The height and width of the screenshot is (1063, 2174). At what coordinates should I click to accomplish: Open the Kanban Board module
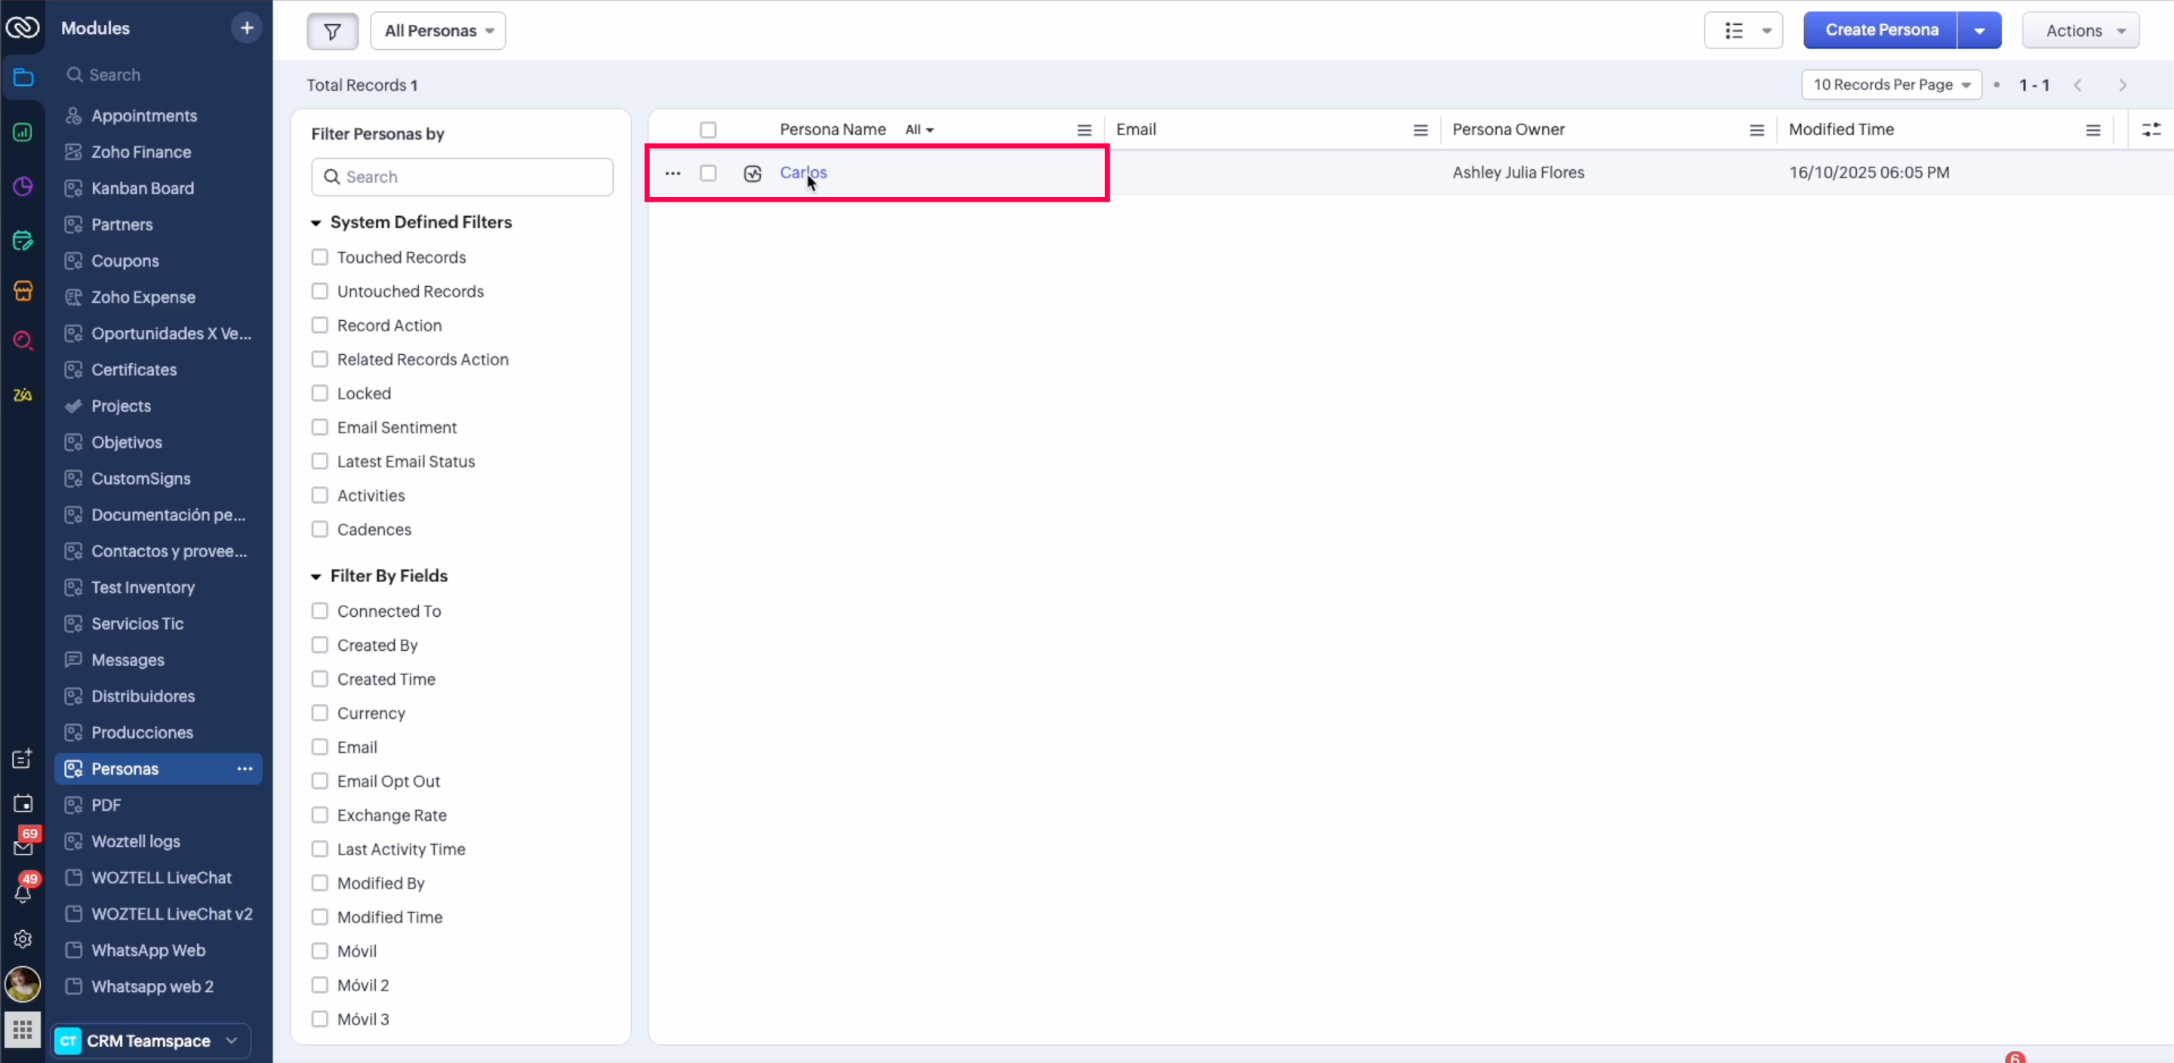click(x=142, y=188)
